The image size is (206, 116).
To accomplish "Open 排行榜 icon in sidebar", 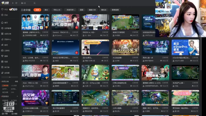I will point(2,67).
